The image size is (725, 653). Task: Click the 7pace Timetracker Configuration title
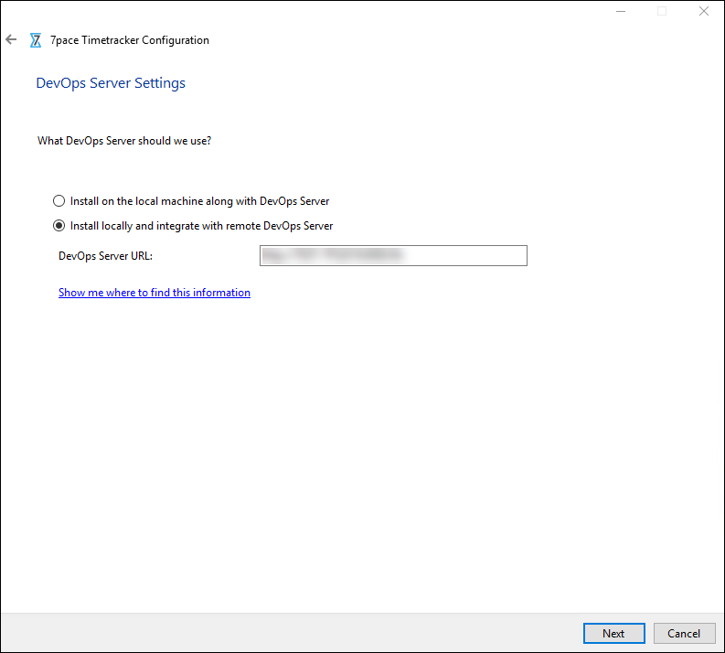130,40
